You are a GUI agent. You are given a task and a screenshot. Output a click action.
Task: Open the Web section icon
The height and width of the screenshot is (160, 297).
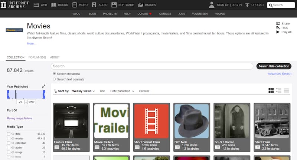(36, 5)
